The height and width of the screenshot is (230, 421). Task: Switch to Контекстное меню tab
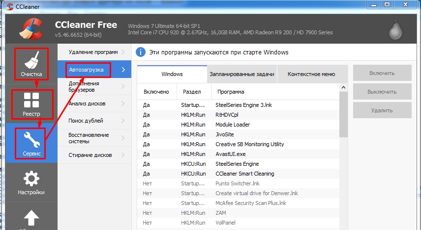pos(311,74)
